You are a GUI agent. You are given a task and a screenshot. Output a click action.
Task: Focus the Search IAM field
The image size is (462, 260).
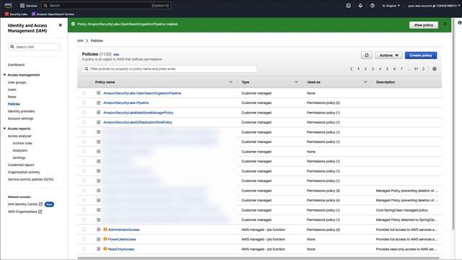pyautogui.click(x=34, y=46)
